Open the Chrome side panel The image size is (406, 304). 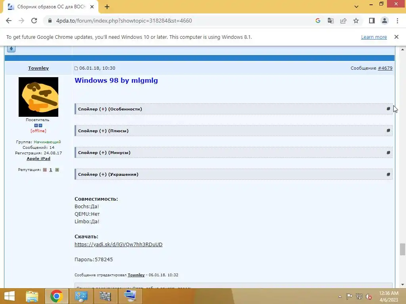click(x=372, y=21)
